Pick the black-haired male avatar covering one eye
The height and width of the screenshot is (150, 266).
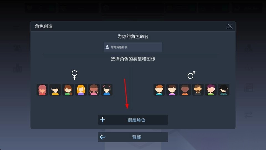[224, 90]
